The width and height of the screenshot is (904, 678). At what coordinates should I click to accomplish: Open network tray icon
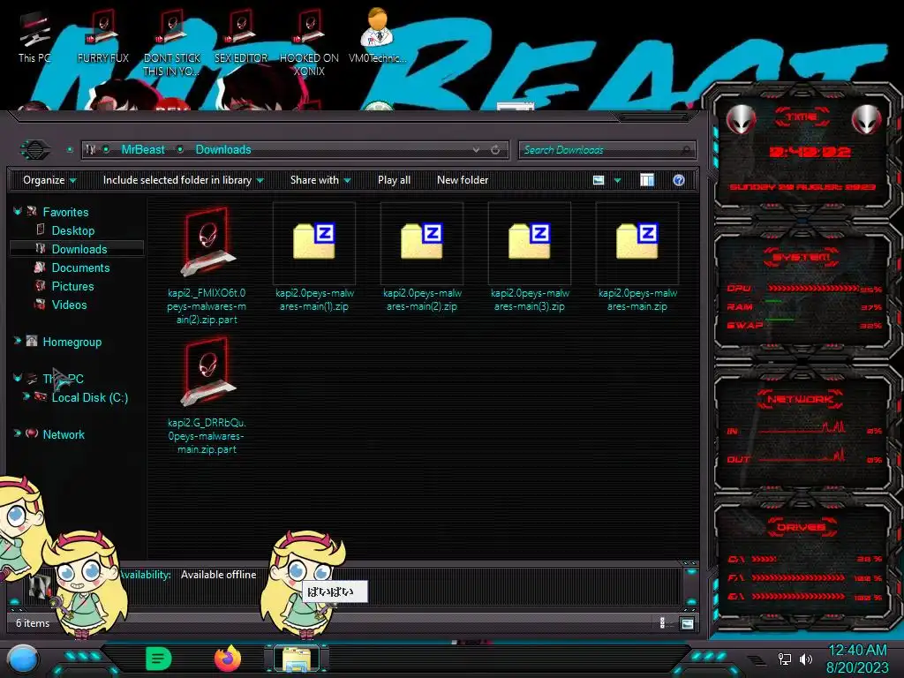pos(785,659)
